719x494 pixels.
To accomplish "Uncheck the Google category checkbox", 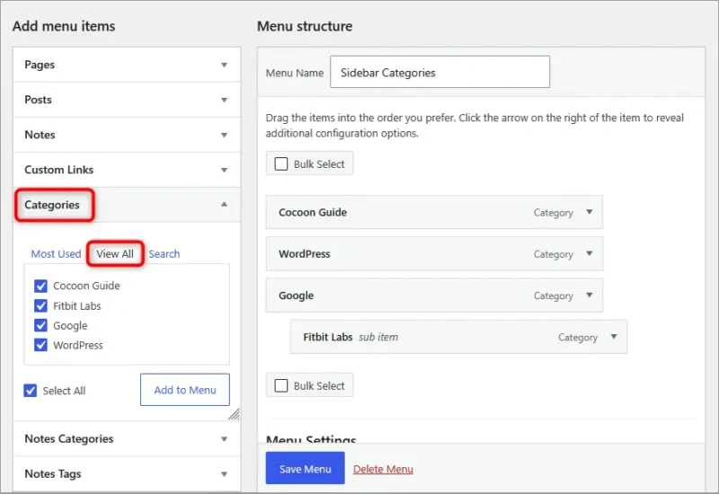I will [40, 325].
